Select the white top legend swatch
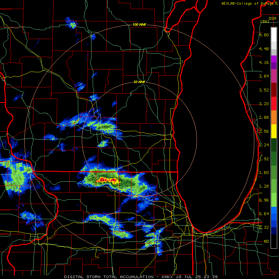279x279 pixels. click(274, 34)
